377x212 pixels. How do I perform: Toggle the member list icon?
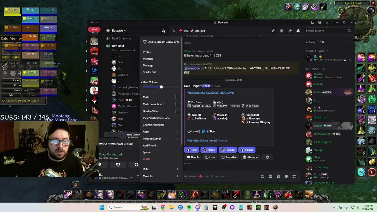298,31
